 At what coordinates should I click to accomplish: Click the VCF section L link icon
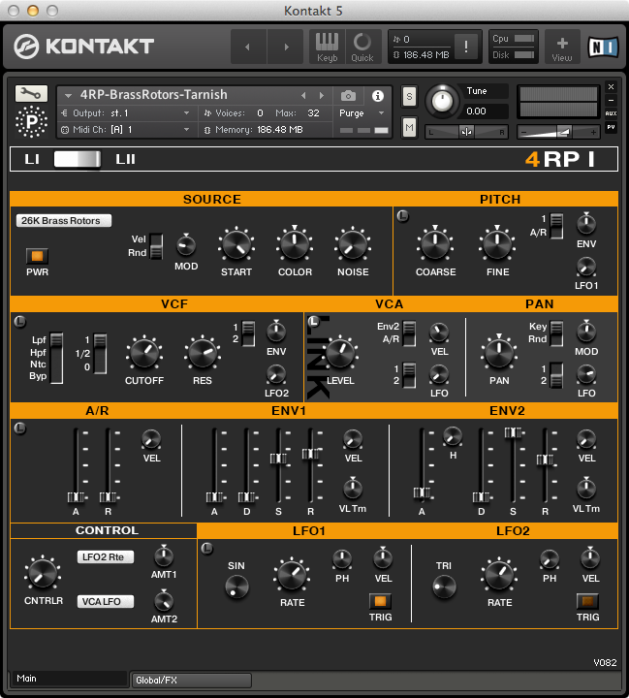point(20,322)
